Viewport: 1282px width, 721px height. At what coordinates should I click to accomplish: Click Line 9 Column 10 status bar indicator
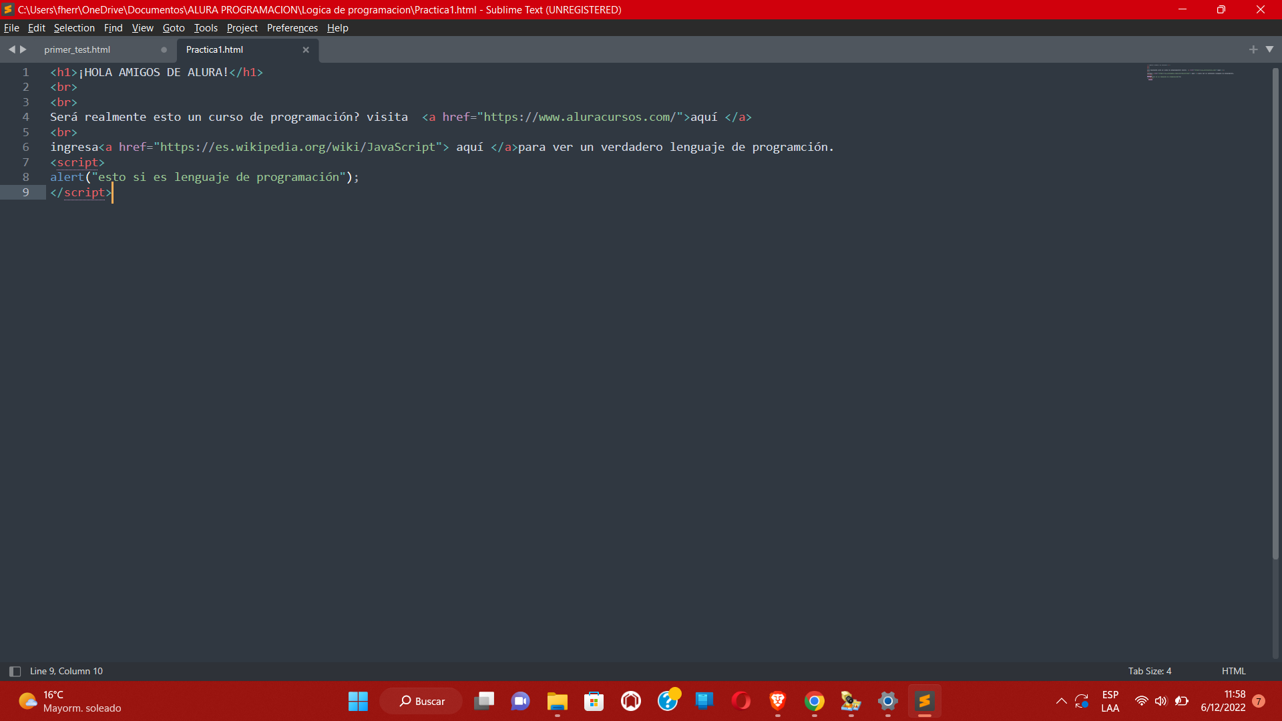(66, 671)
